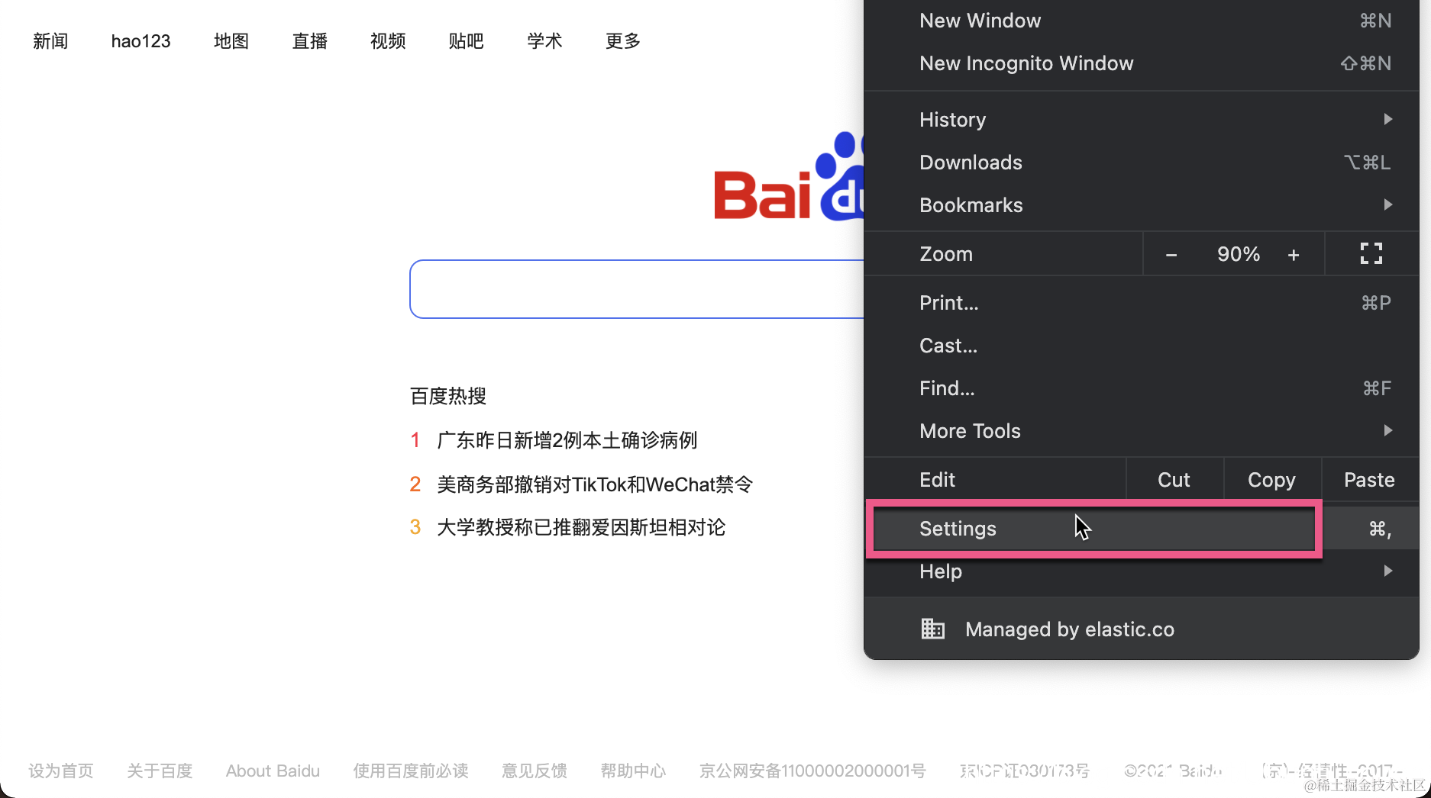Open the hao123 link
The width and height of the screenshot is (1431, 798).
pyautogui.click(x=141, y=41)
